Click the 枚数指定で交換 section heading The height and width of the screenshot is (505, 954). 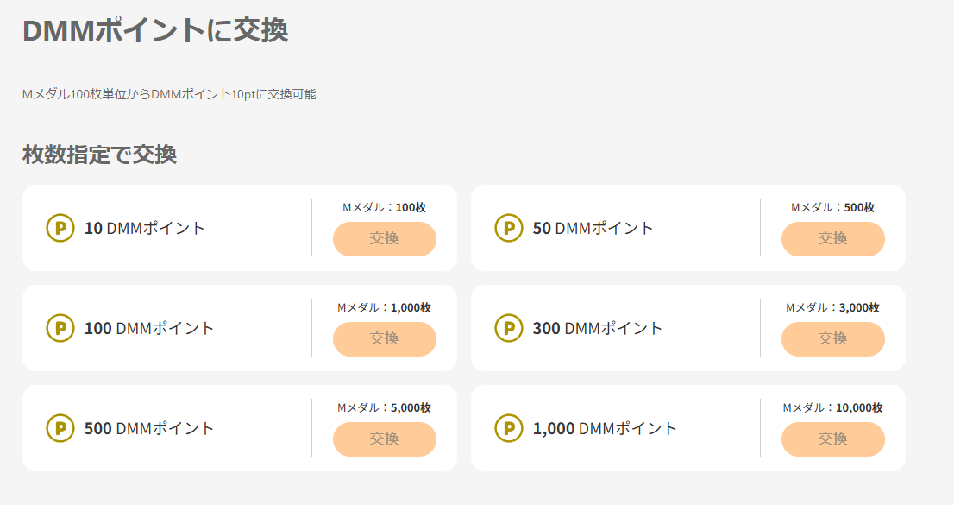pyautogui.click(x=99, y=155)
